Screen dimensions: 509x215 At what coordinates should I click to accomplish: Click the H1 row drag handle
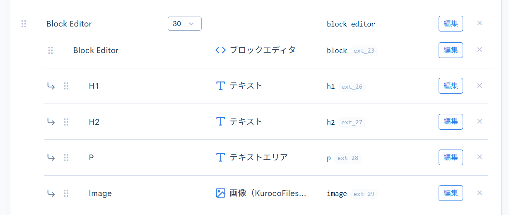coord(66,86)
